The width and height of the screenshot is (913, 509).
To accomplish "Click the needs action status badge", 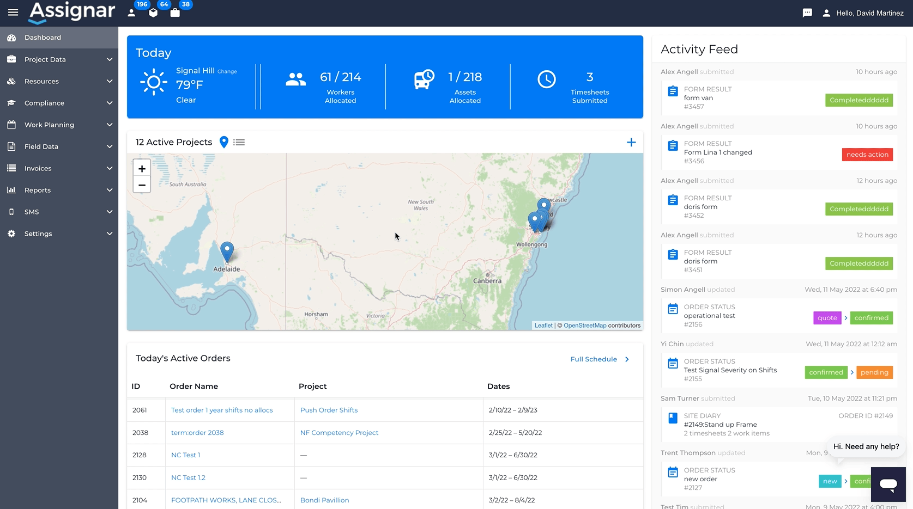I will [x=867, y=155].
